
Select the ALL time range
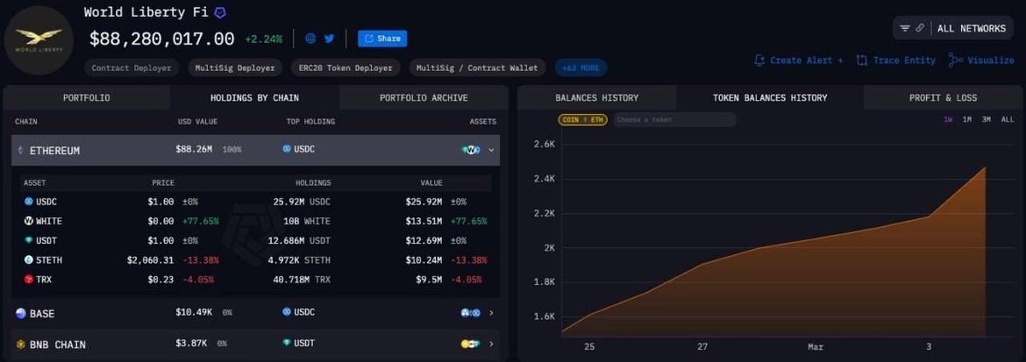1007,120
